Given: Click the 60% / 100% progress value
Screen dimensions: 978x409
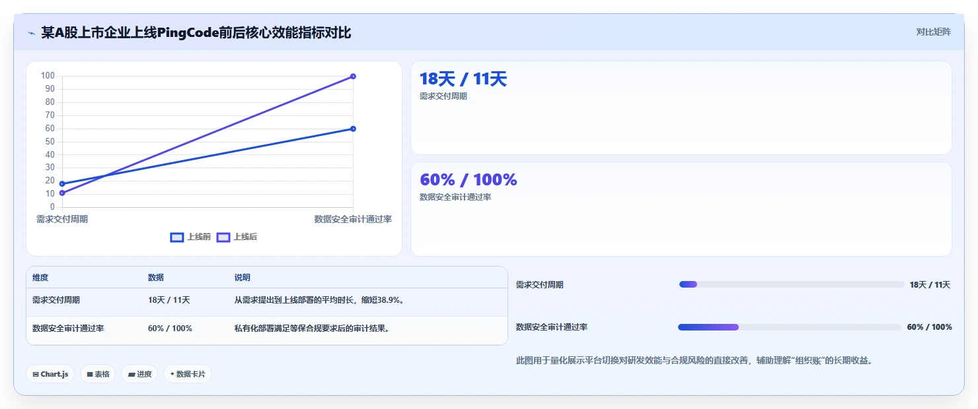Looking at the screenshot, I should point(929,327).
